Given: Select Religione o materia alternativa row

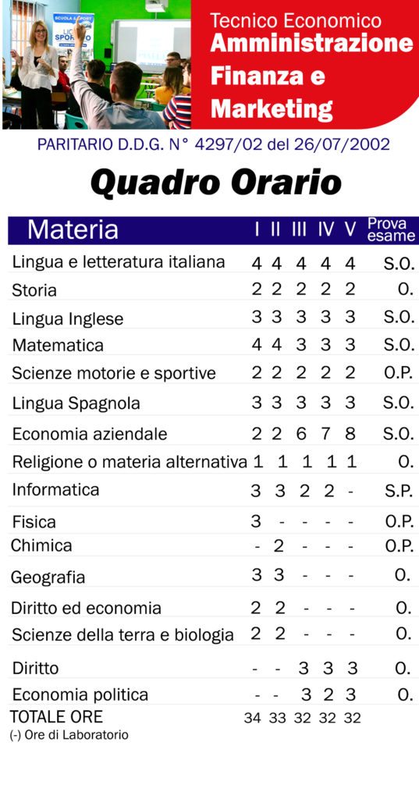Looking at the screenshot, I should pos(213,462).
